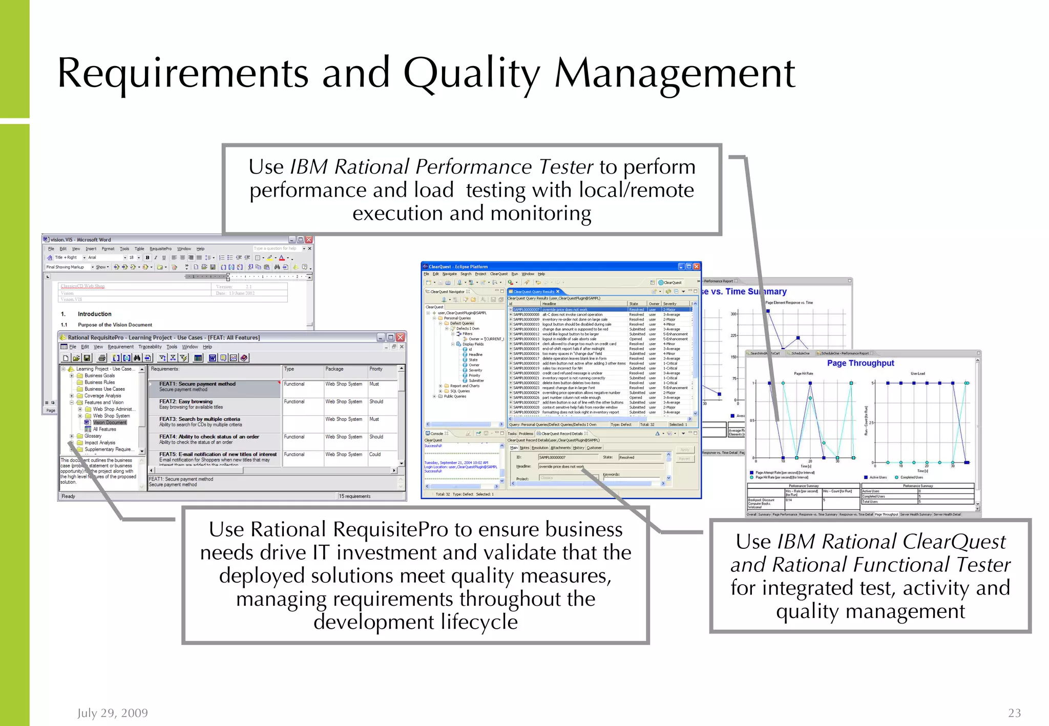Click the Open folder icon in RequisitePro toolbar
Viewport: 1049px width, 726px height.
click(x=76, y=358)
